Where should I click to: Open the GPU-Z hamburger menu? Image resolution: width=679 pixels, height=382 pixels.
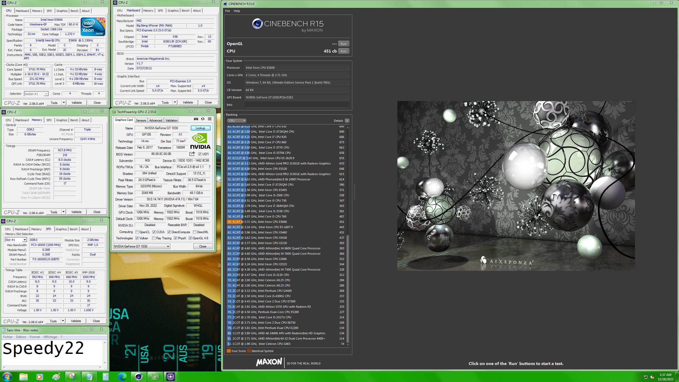tap(210, 119)
